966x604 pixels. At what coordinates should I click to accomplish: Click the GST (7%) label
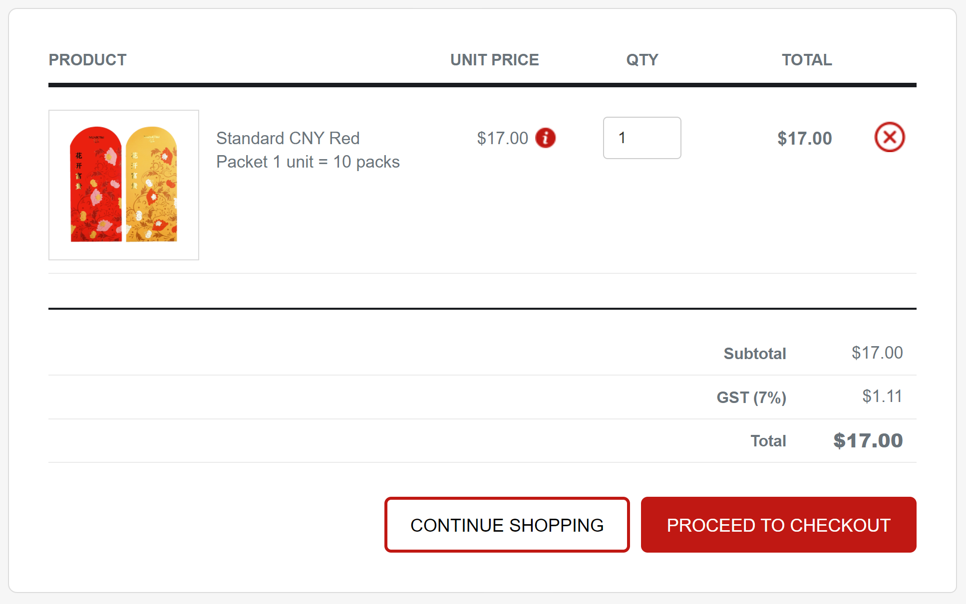(751, 397)
